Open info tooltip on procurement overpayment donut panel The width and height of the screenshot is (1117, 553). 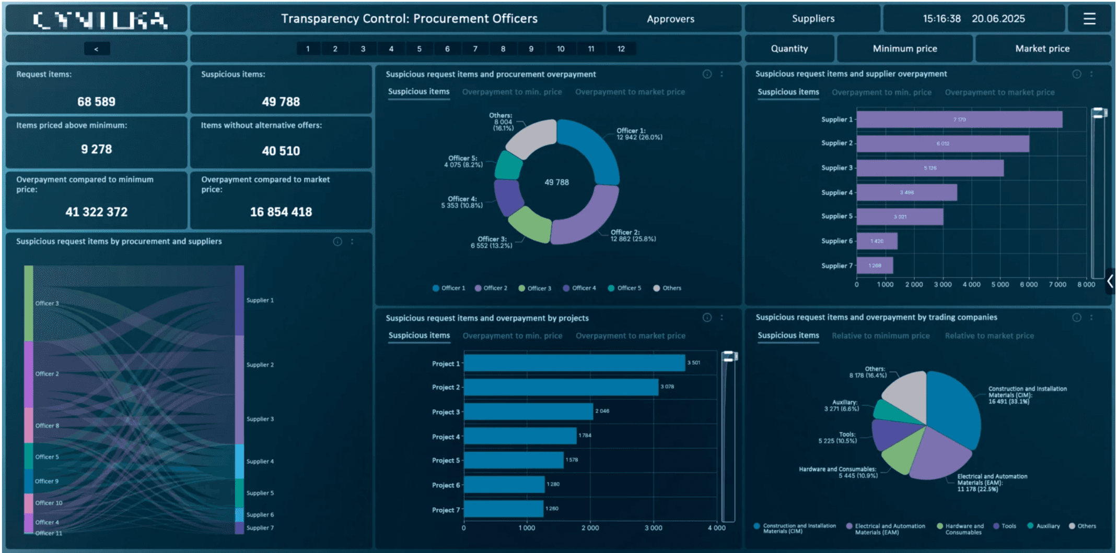click(x=707, y=74)
